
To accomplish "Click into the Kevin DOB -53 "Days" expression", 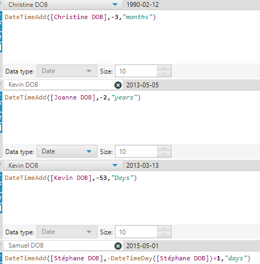I will click(71, 178).
